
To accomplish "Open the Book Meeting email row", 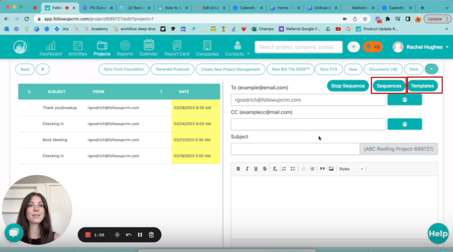I will click(119, 139).
